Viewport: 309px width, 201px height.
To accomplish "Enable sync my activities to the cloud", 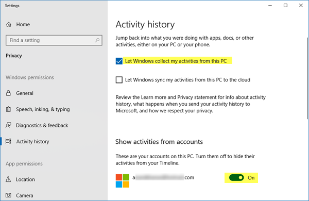I will [x=119, y=80].
